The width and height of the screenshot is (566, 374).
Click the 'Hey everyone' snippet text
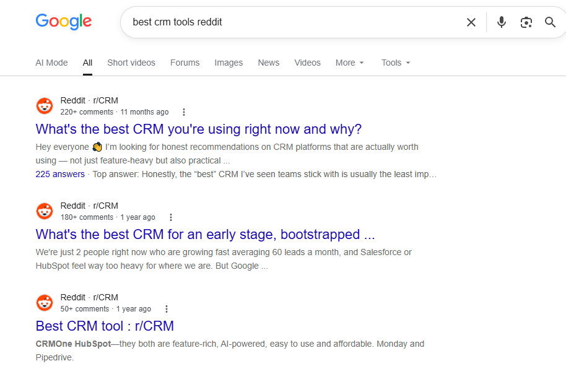coord(227,154)
